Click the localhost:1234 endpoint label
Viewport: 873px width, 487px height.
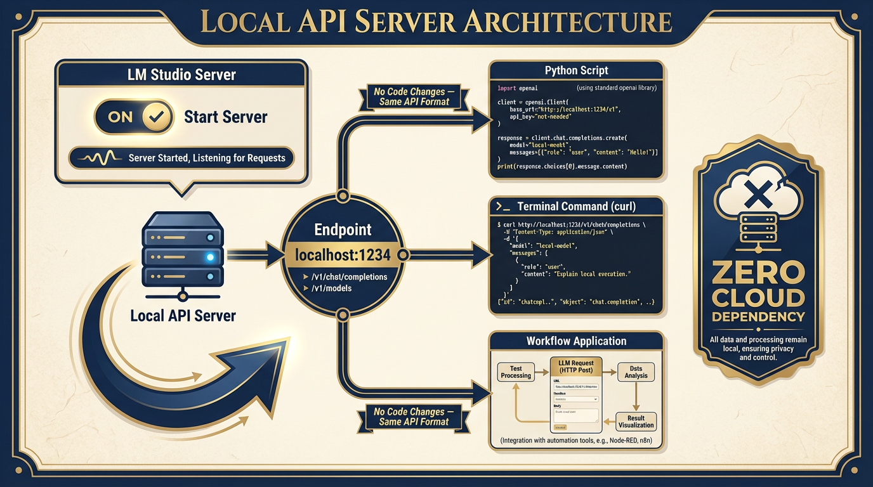[x=343, y=256]
